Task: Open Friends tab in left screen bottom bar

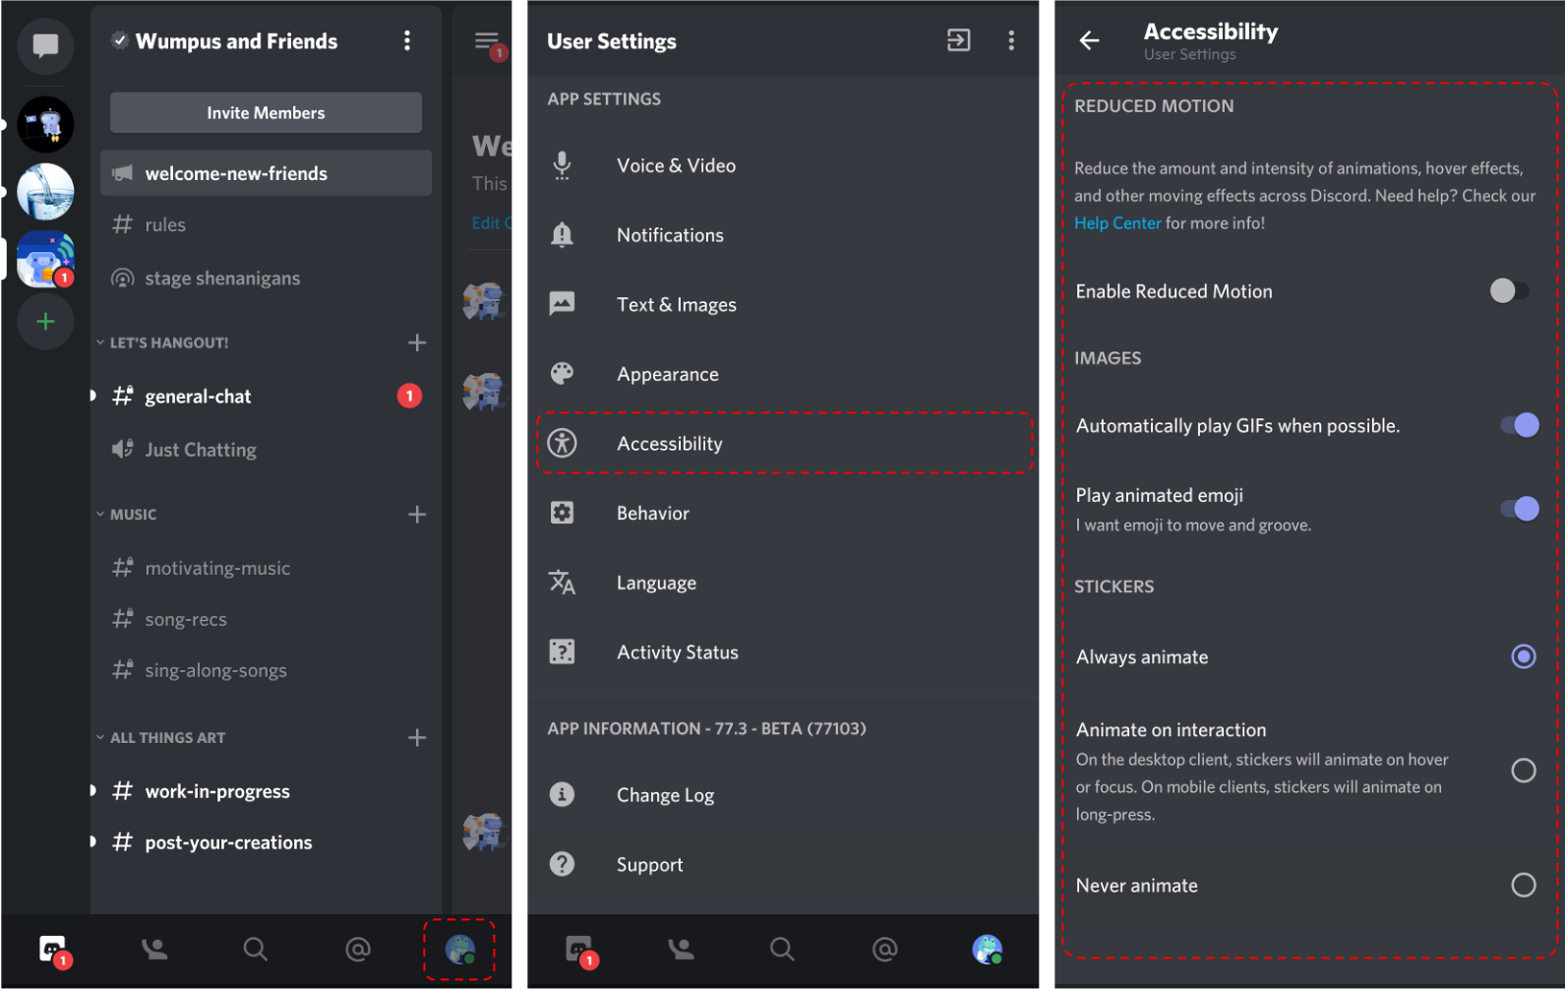Action: (x=154, y=949)
